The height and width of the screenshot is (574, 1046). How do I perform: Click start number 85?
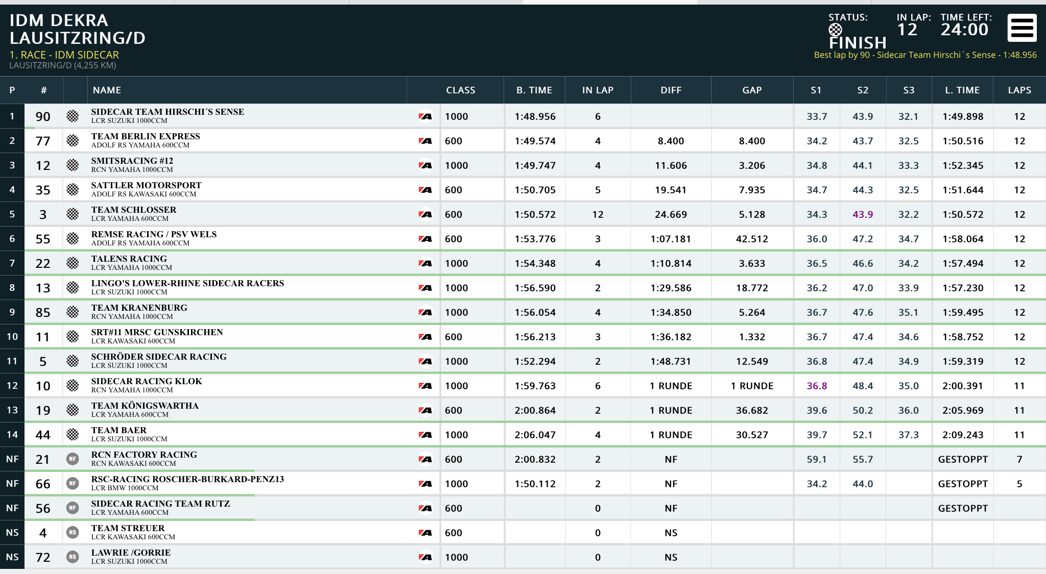pos(43,312)
